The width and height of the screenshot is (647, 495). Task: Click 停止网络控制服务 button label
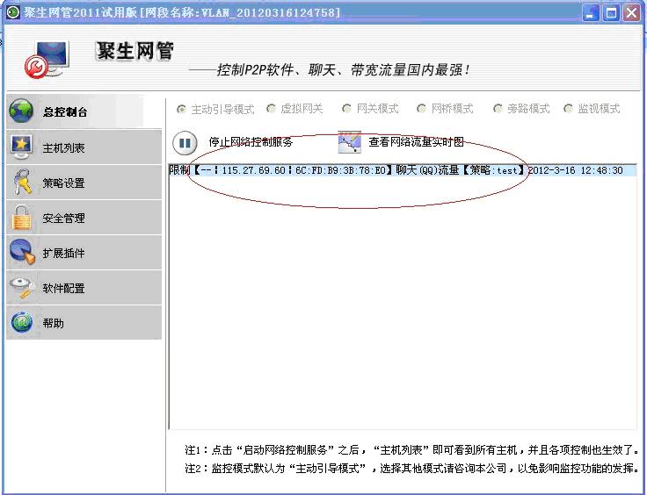(x=251, y=142)
